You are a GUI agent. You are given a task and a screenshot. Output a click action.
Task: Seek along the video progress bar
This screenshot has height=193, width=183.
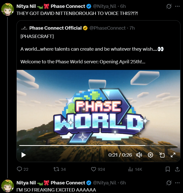coord(98,145)
